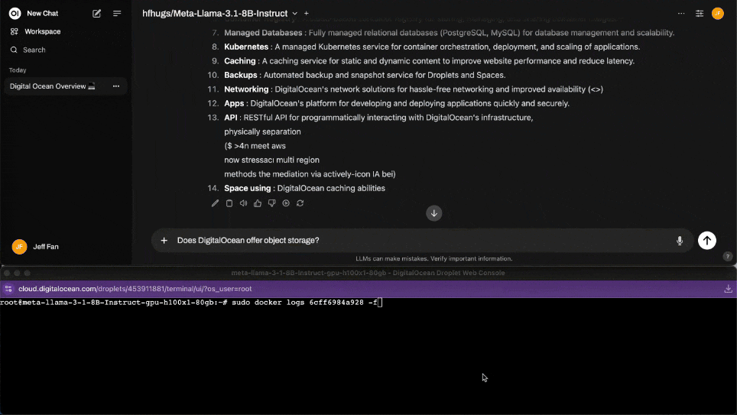Select the Caching list item text

[x=429, y=61]
